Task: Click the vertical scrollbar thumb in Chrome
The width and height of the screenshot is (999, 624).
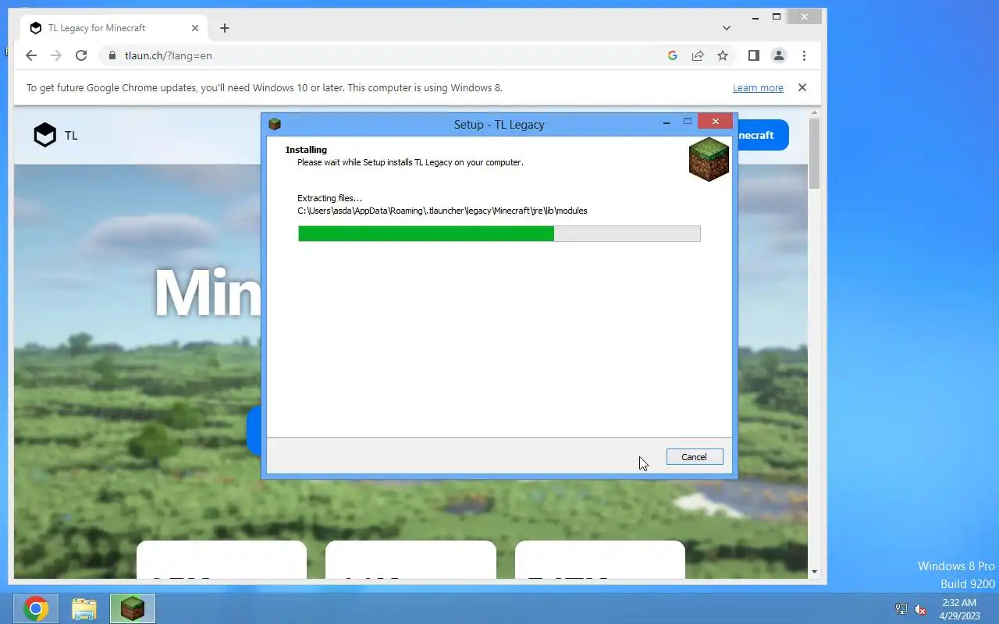Action: 815,154
